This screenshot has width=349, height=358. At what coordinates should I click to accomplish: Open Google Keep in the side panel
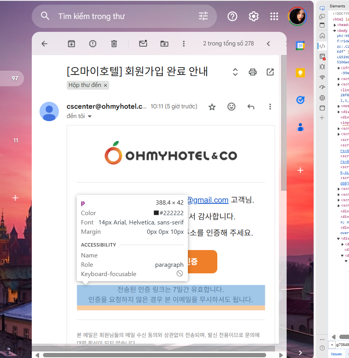[300, 73]
